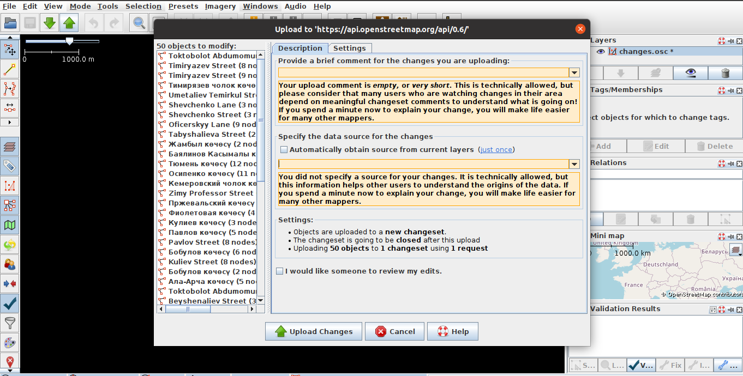Open validator preferences icon in Validation Results header
The width and height of the screenshot is (743, 376).
pos(712,310)
